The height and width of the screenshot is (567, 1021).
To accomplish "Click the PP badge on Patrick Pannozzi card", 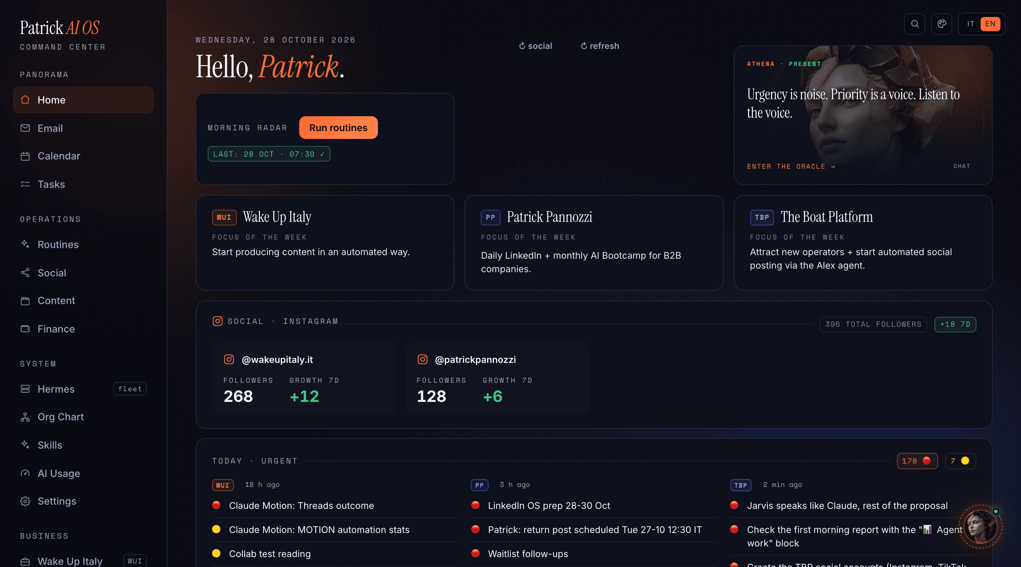I will point(490,217).
